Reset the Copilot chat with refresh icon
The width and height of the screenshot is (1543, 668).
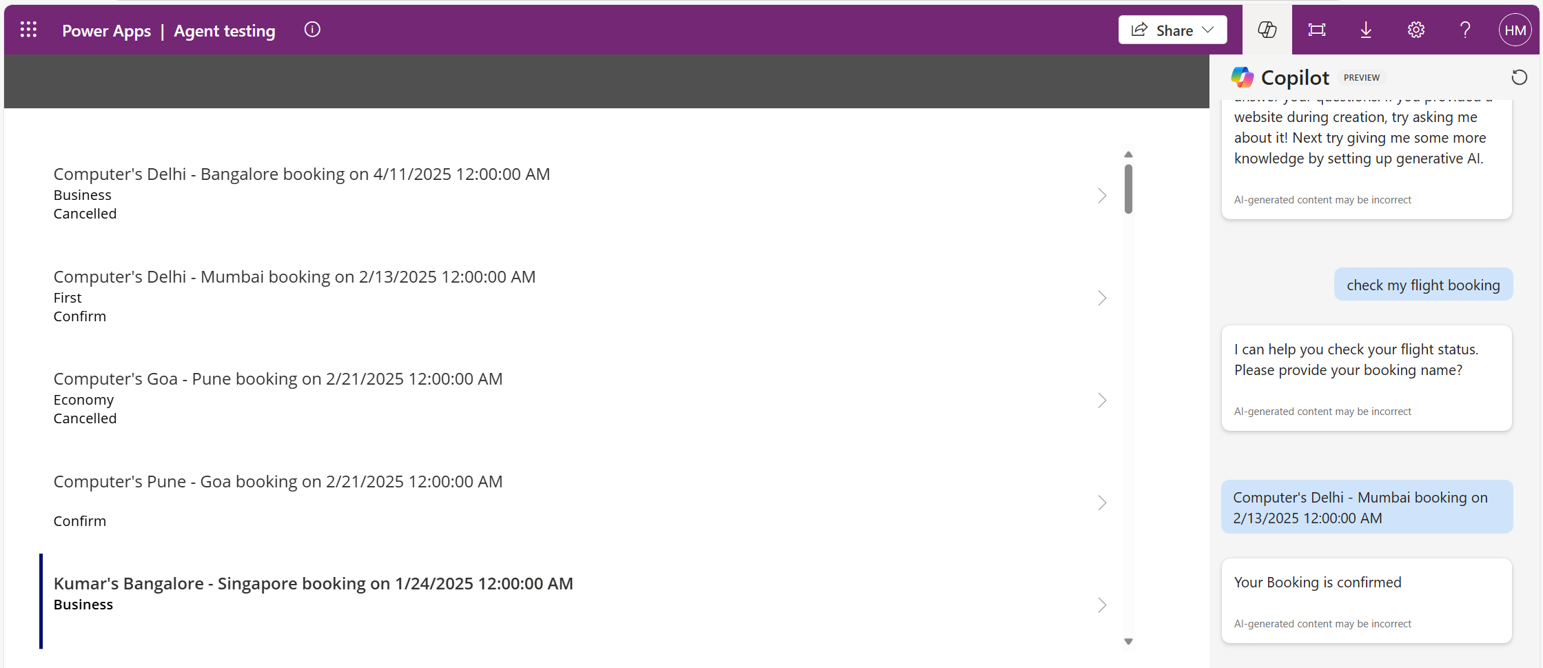pos(1519,77)
